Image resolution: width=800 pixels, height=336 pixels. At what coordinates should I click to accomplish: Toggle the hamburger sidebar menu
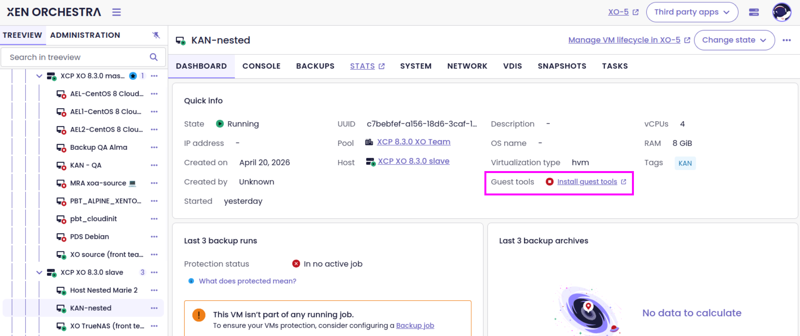coord(116,12)
